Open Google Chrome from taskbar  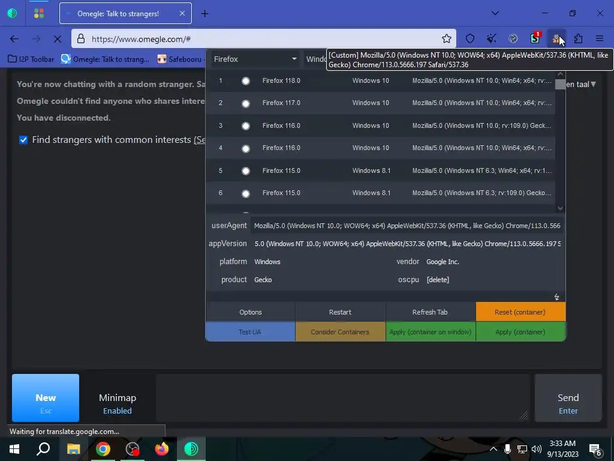point(103,449)
